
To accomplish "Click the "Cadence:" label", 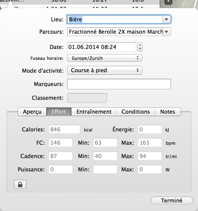I will point(33,156).
